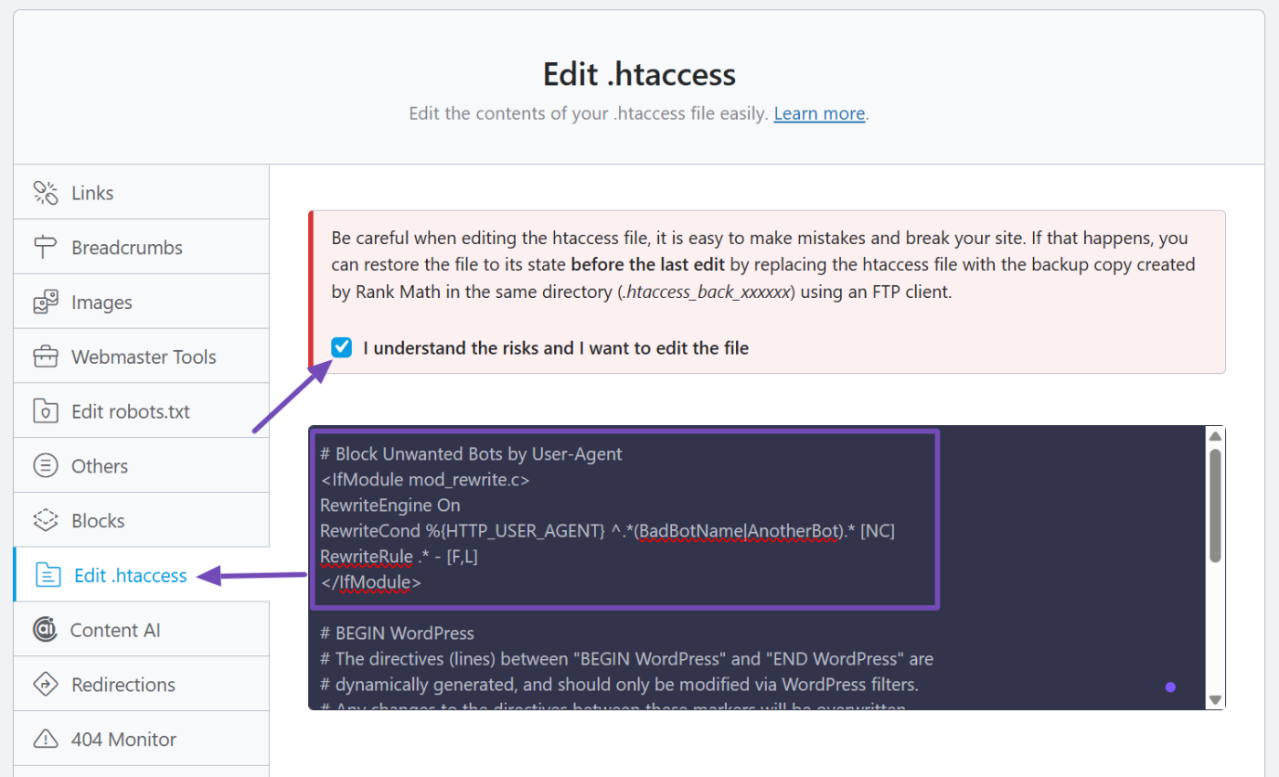
Task: Click the Blocks stacked-layers icon
Action: tap(46, 520)
